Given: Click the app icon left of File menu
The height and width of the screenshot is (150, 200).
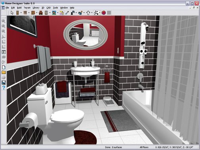Looking at the screenshot, I should pyautogui.click(x=3, y=8).
